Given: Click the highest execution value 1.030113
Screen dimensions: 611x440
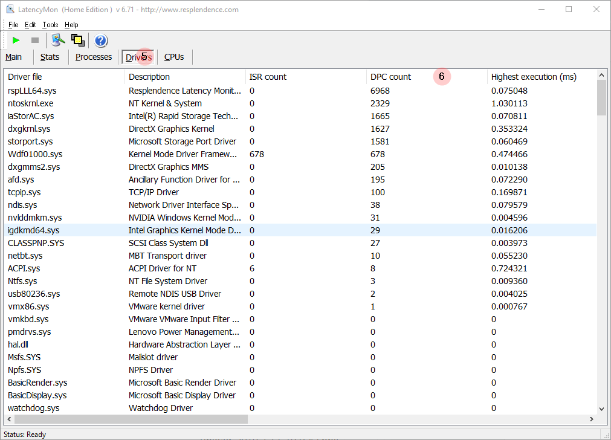Looking at the screenshot, I should pyautogui.click(x=509, y=104).
